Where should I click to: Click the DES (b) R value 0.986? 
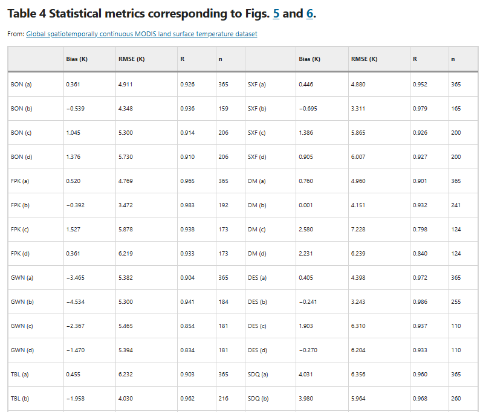coord(420,302)
